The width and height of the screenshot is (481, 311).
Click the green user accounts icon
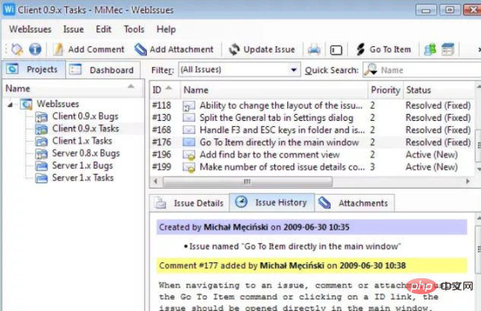(x=430, y=49)
